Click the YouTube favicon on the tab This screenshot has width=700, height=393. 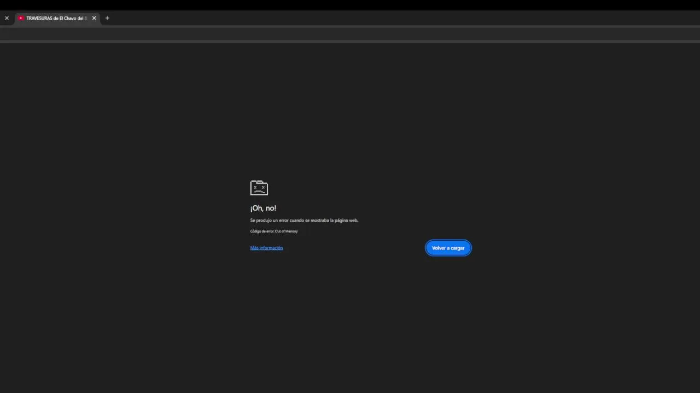[x=21, y=18]
